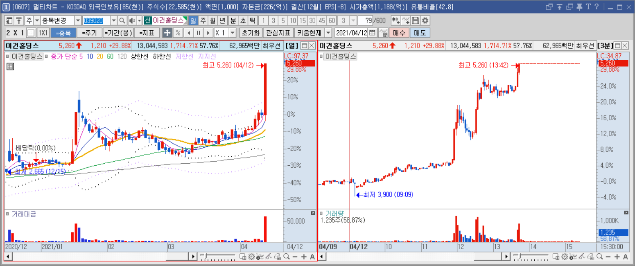Click the 초기화 reset button
635x266 pixels.
coord(250,33)
